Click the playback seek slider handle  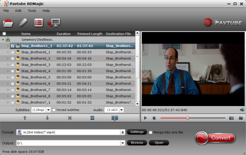point(187,118)
